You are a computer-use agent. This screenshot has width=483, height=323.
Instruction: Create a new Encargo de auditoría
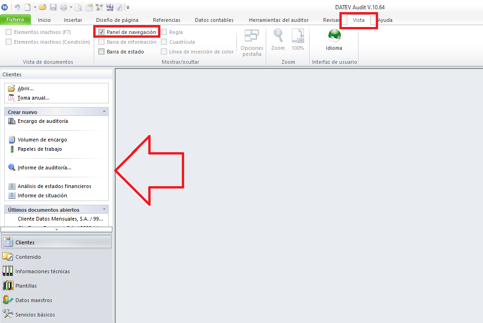(43, 121)
